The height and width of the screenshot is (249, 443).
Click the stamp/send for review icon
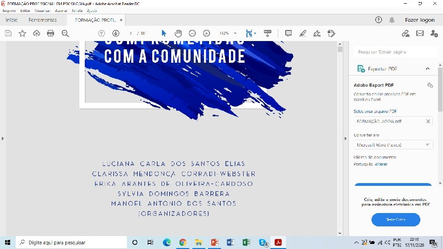pos(331,33)
